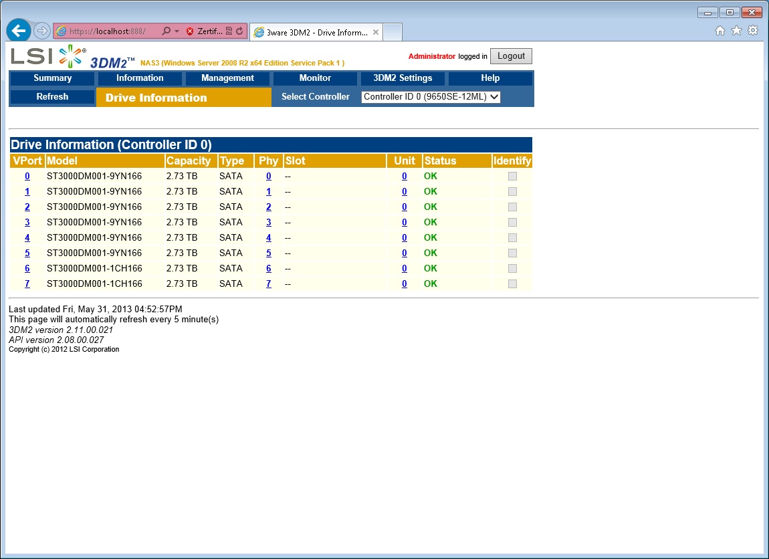This screenshot has width=769, height=559.
Task: Click the red certificate error icon
Action: tap(190, 31)
